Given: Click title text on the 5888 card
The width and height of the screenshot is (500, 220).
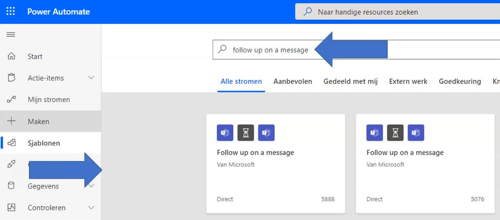Looking at the screenshot, I should (x=255, y=152).
